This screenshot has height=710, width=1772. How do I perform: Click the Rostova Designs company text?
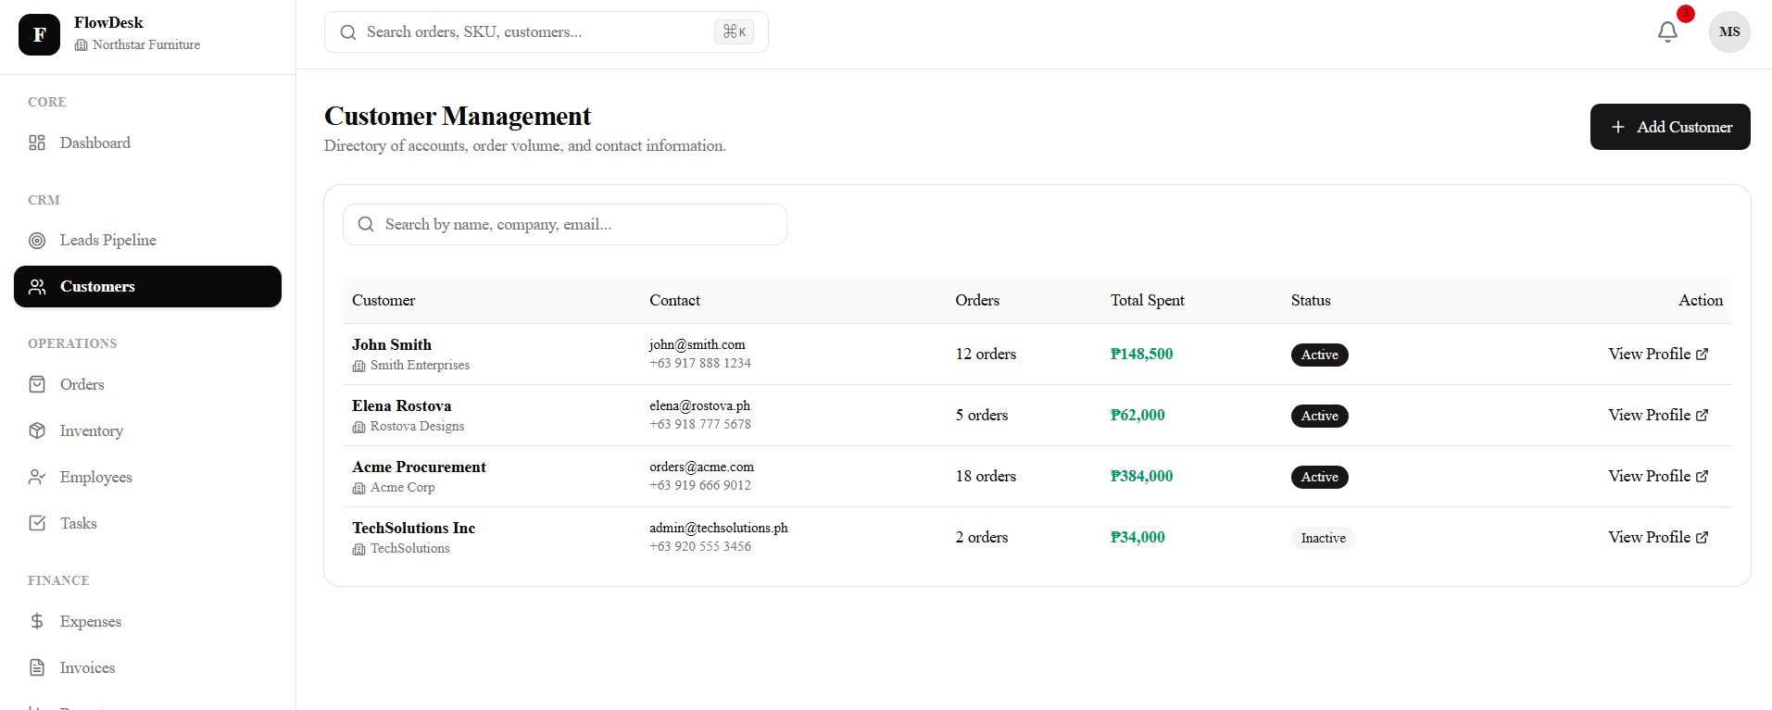click(x=417, y=426)
